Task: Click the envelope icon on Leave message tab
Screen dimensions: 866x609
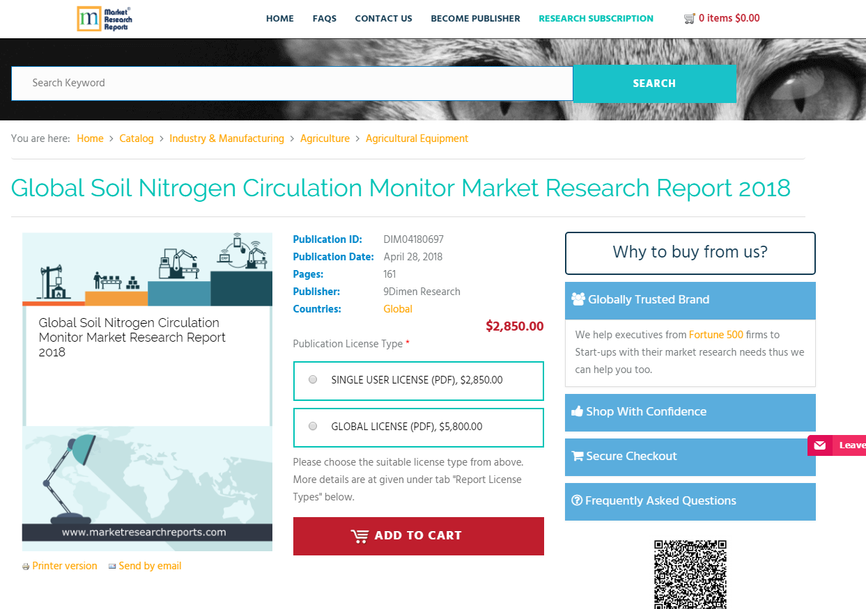Action: pos(820,445)
